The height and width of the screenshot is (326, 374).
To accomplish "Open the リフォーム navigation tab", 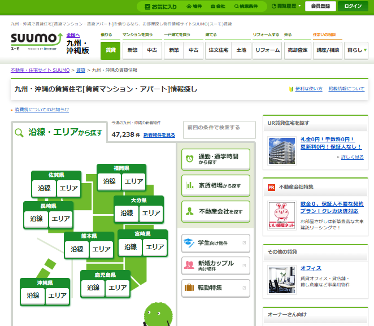I will pos(267,50).
